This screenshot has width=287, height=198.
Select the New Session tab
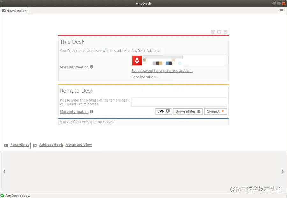[14, 11]
